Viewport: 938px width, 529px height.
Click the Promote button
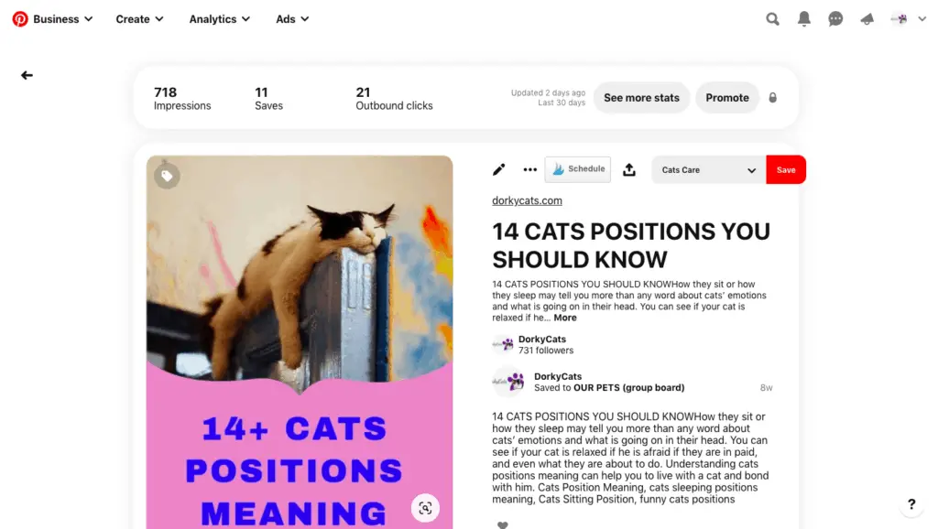pyautogui.click(x=726, y=97)
